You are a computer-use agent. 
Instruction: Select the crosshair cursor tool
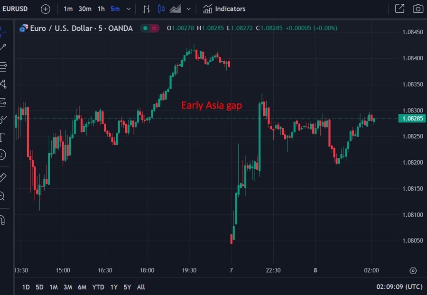tap(3, 32)
